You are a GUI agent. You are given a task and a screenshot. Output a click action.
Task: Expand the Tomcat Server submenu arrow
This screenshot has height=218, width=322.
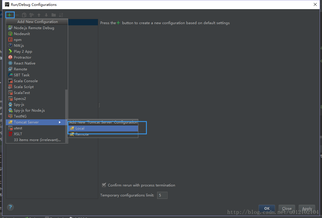[60, 122]
